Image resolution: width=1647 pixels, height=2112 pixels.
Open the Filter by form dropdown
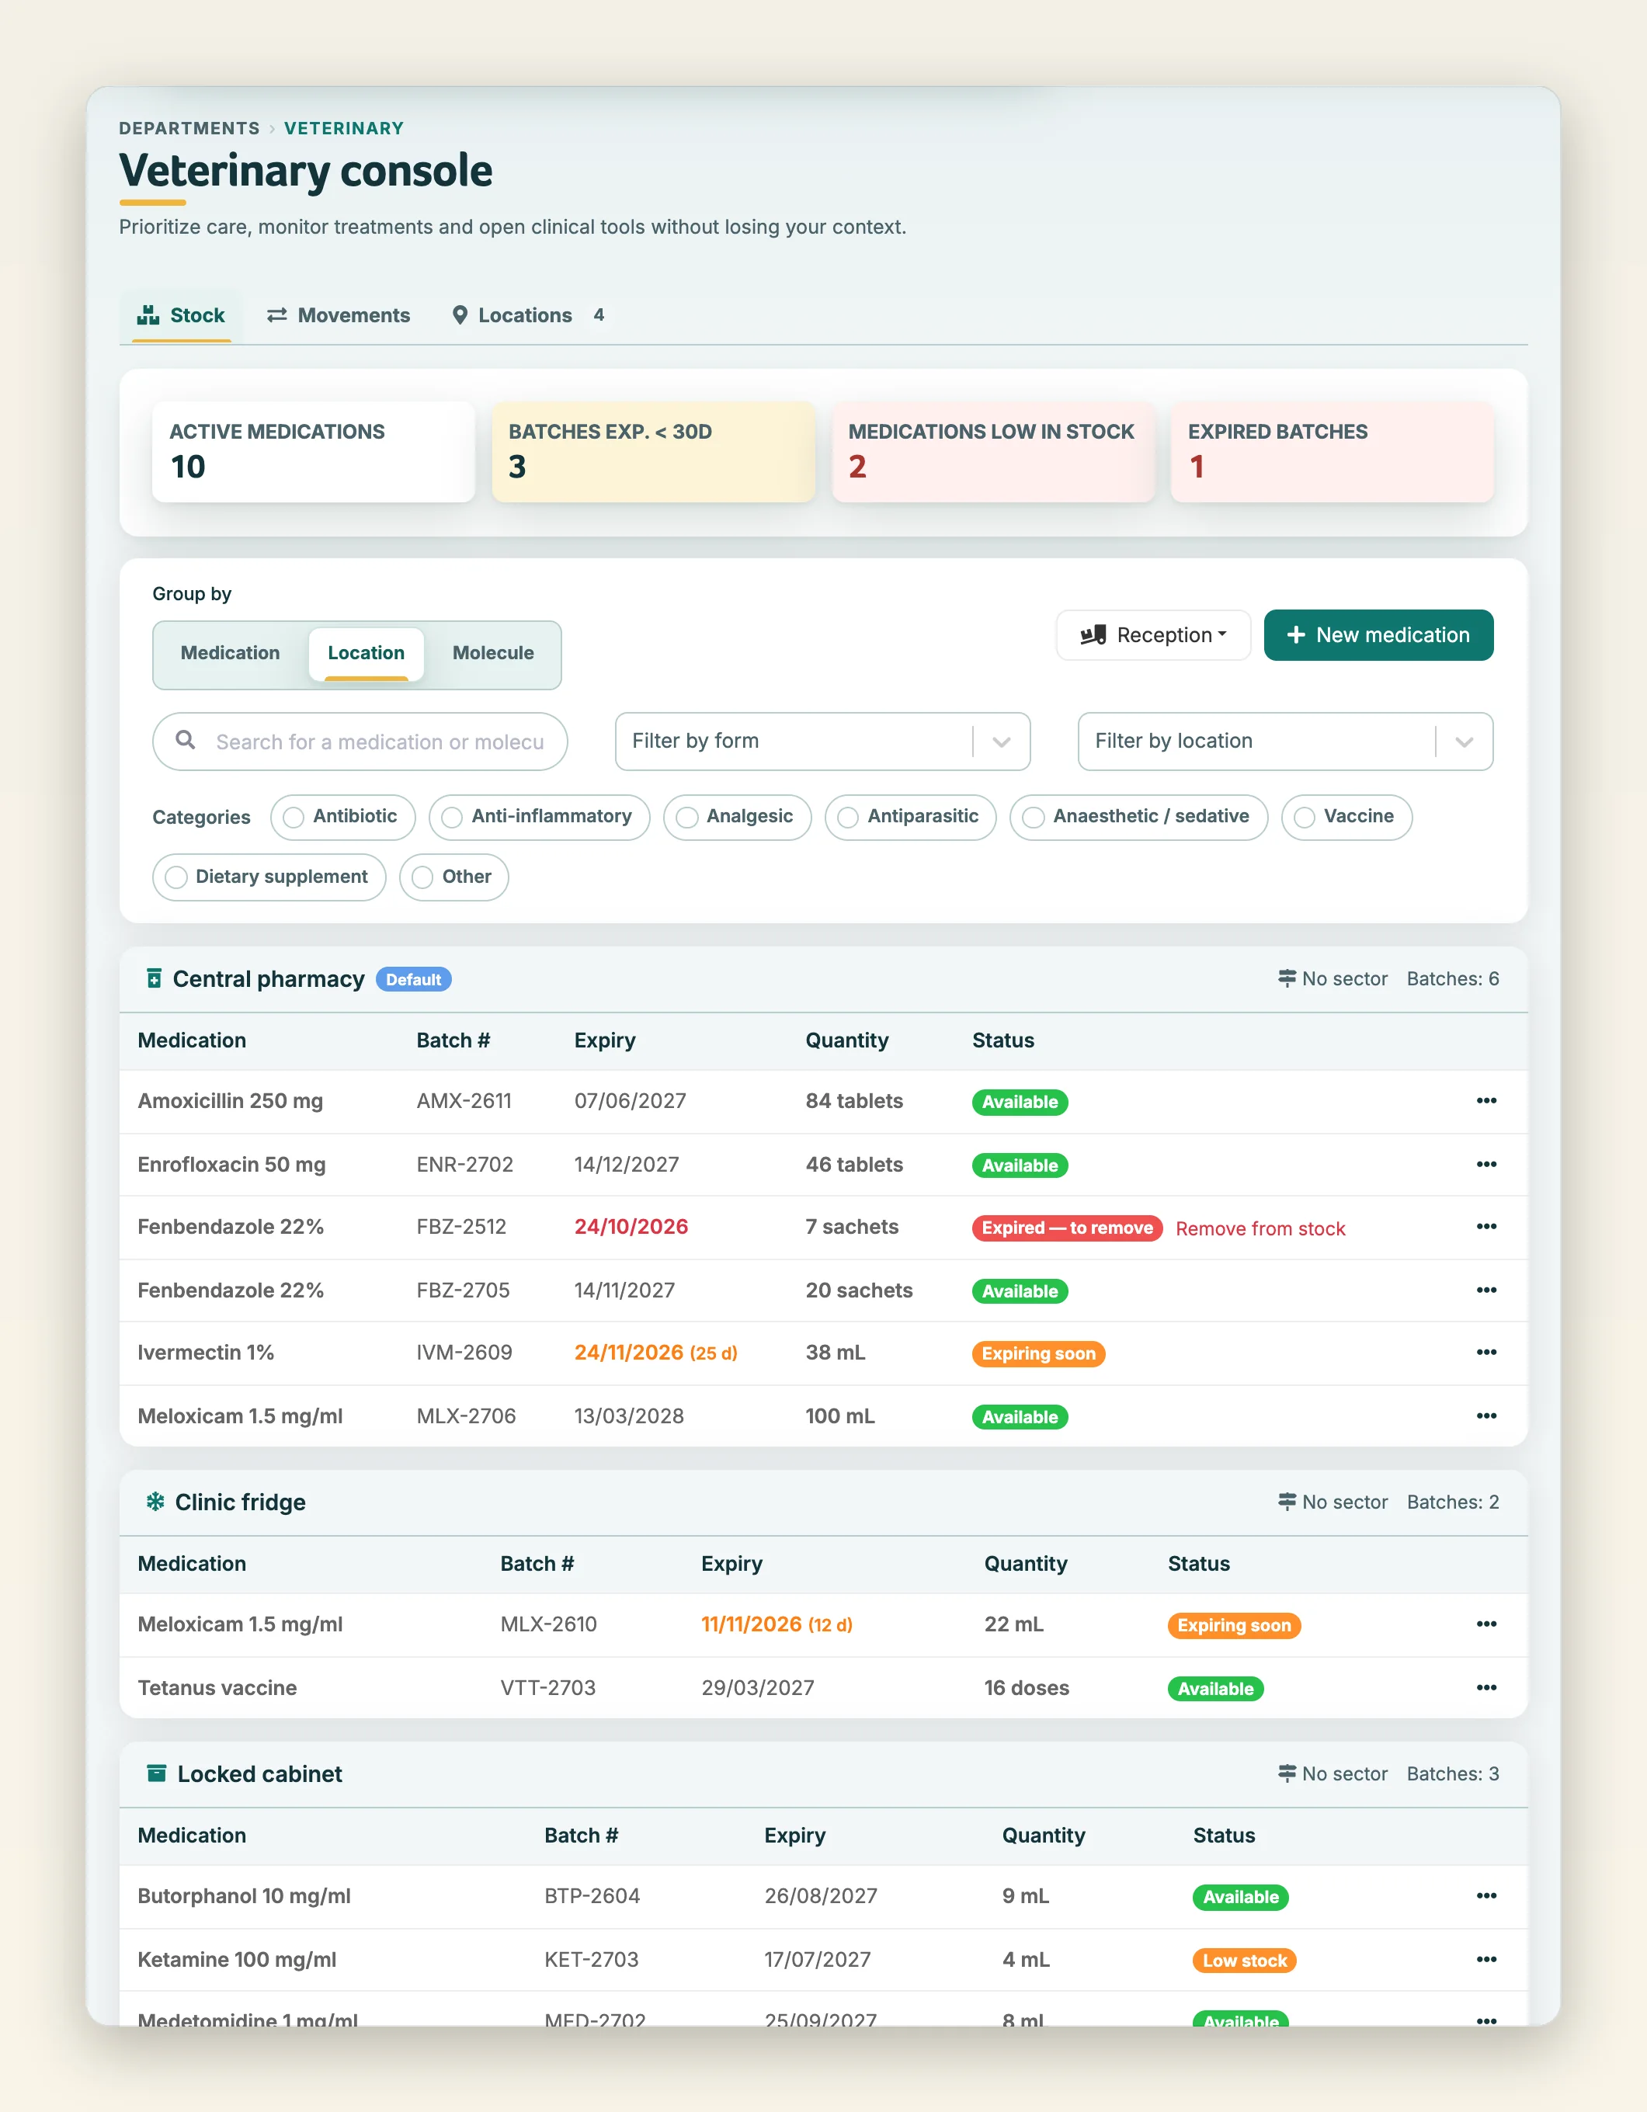[822, 742]
